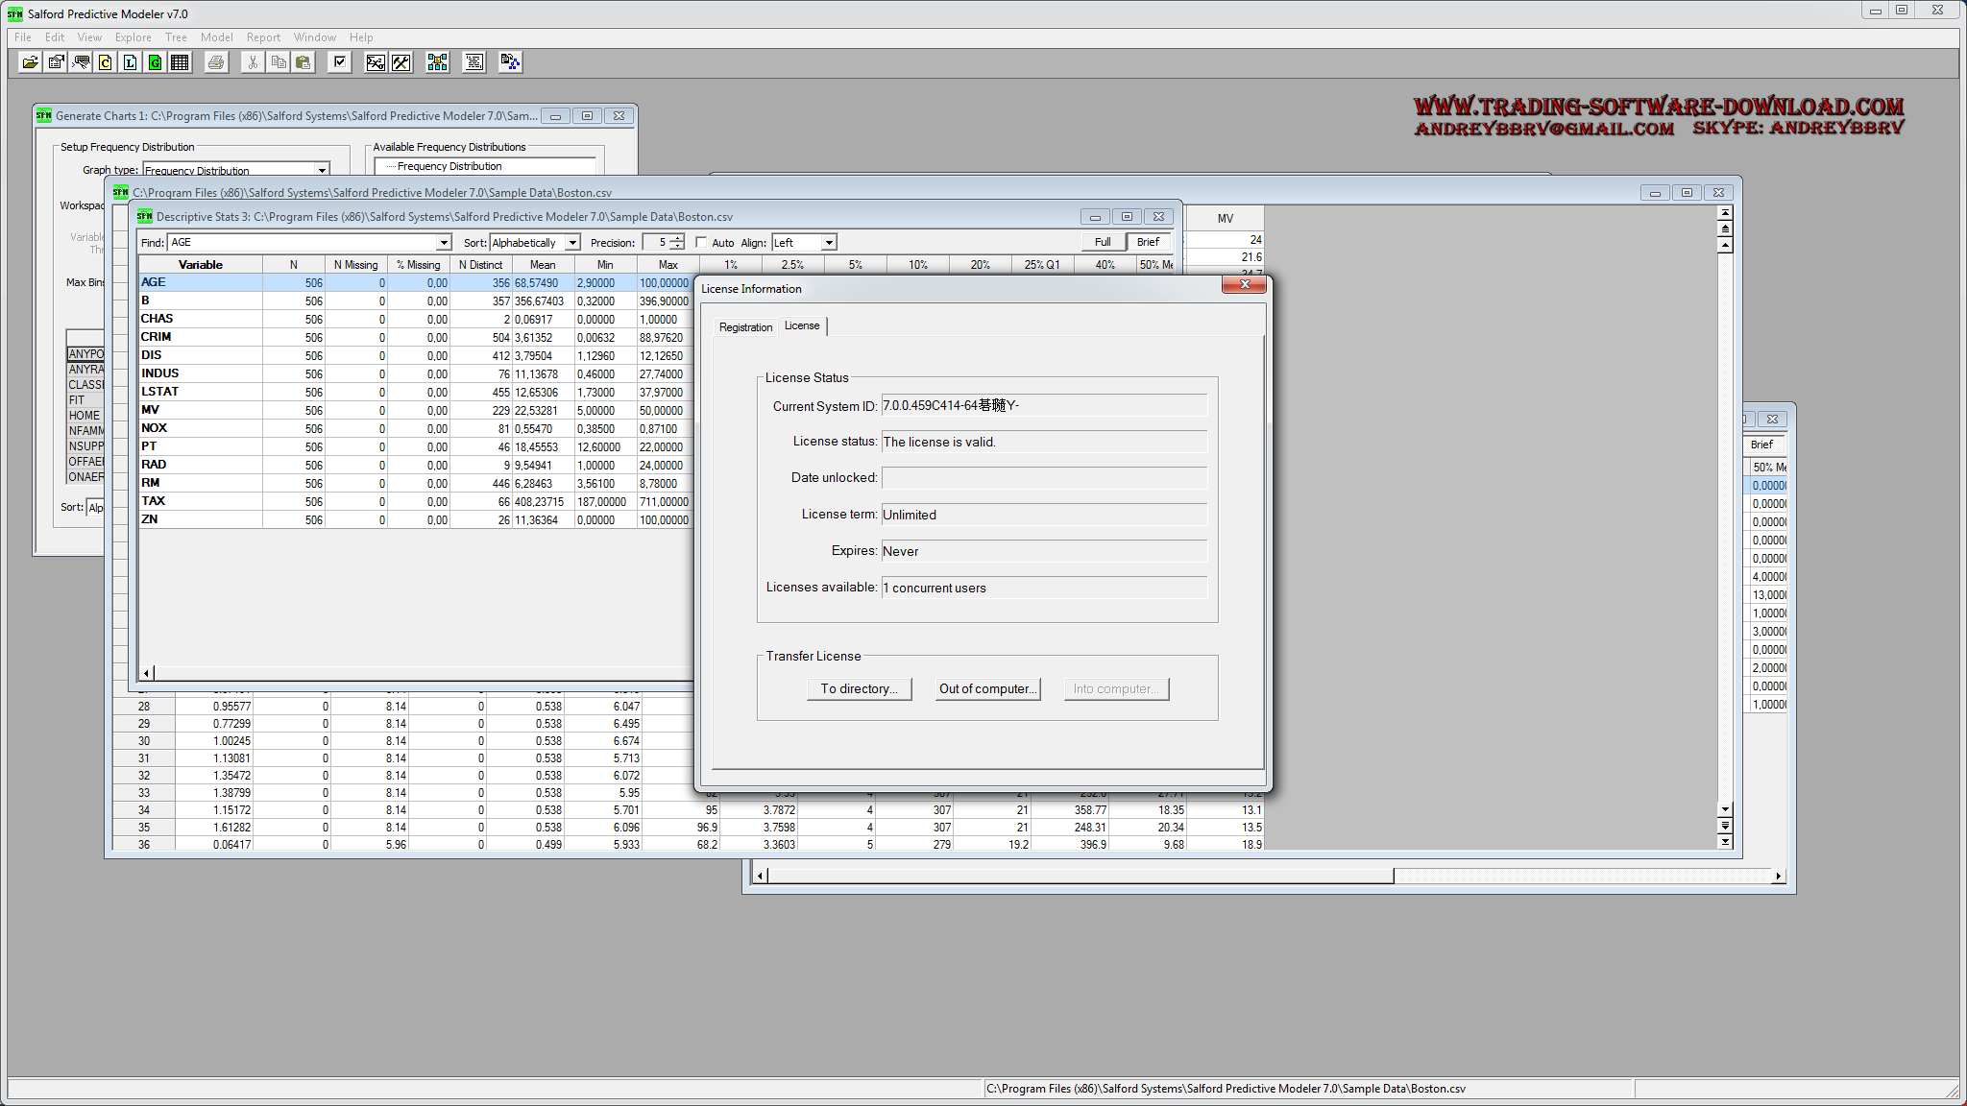
Task: Open the Find variable dropdown
Action: tap(444, 243)
